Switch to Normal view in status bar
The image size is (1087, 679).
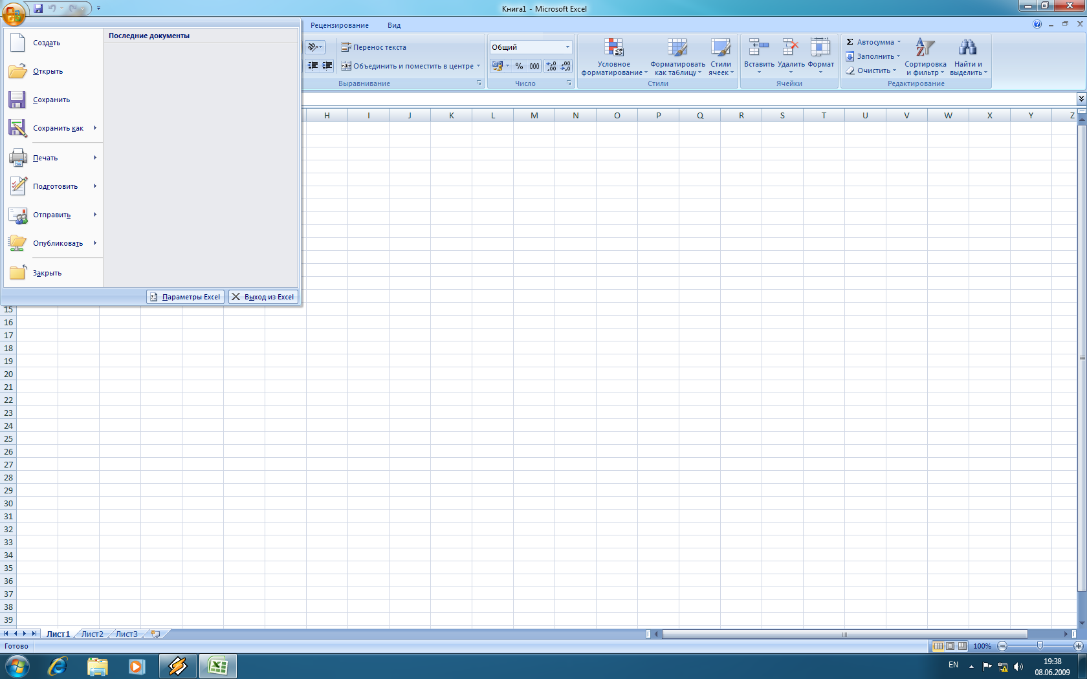point(938,646)
